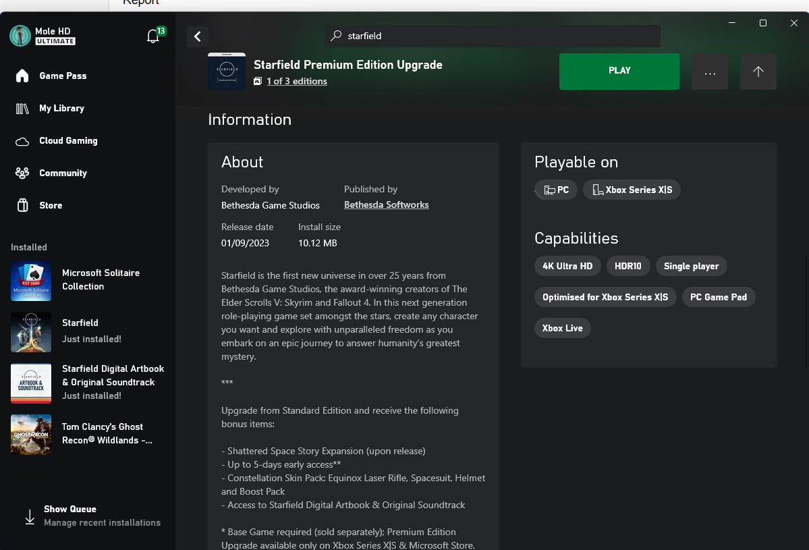Click the Cloud Gaming cloud icon
This screenshot has height=550, width=809.
point(22,141)
